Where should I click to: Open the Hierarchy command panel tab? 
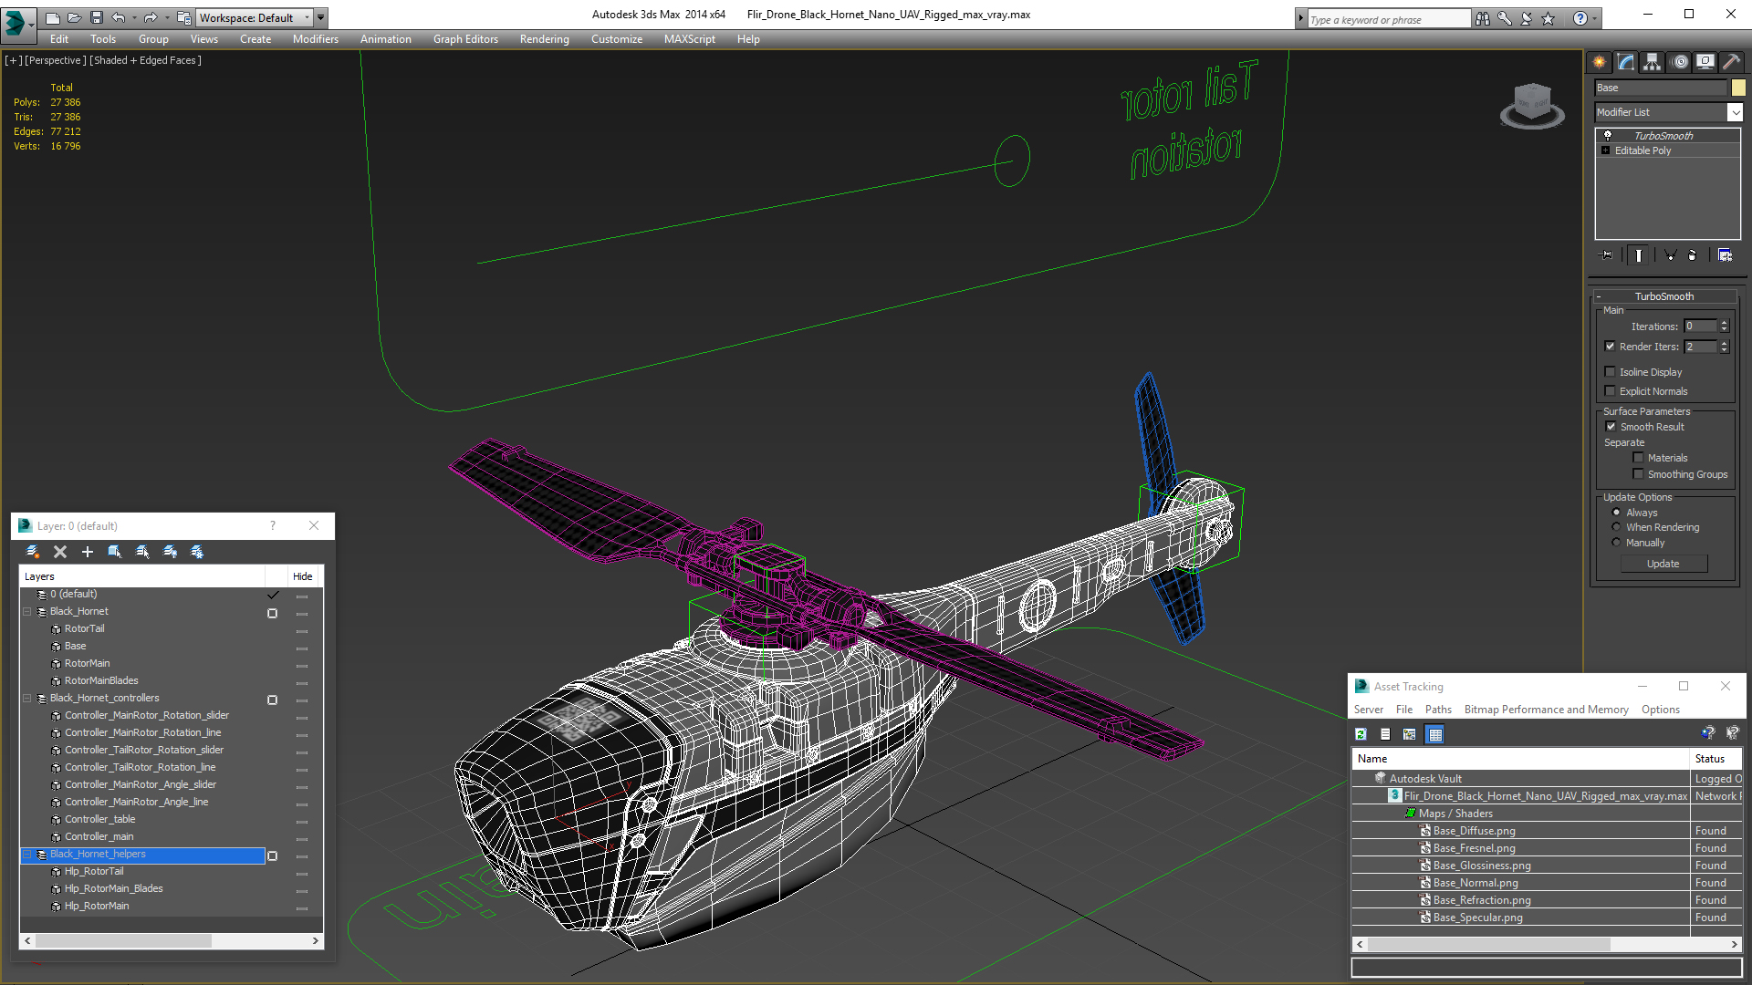(x=1652, y=62)
